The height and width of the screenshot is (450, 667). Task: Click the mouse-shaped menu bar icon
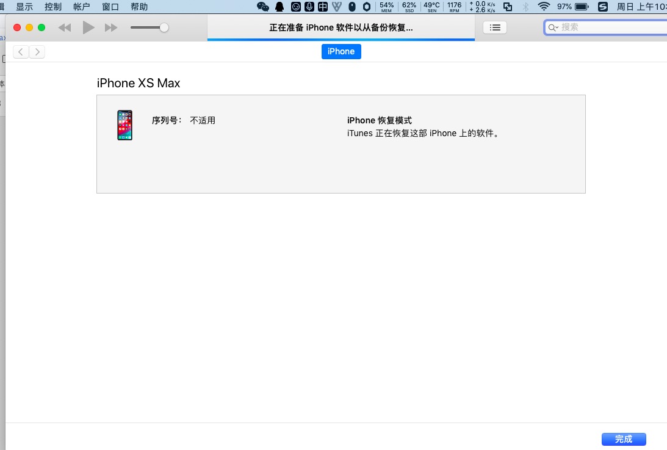click(x=352, y=7)
